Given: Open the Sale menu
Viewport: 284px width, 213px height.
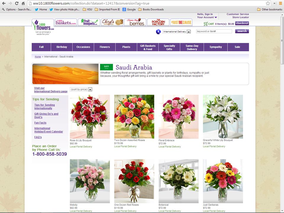Looking at the screenshot, I should 237,47.
